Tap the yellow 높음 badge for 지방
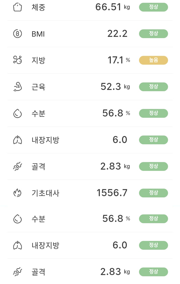The width and height of the screenshot is (180, 284). [x=153, y=60]
